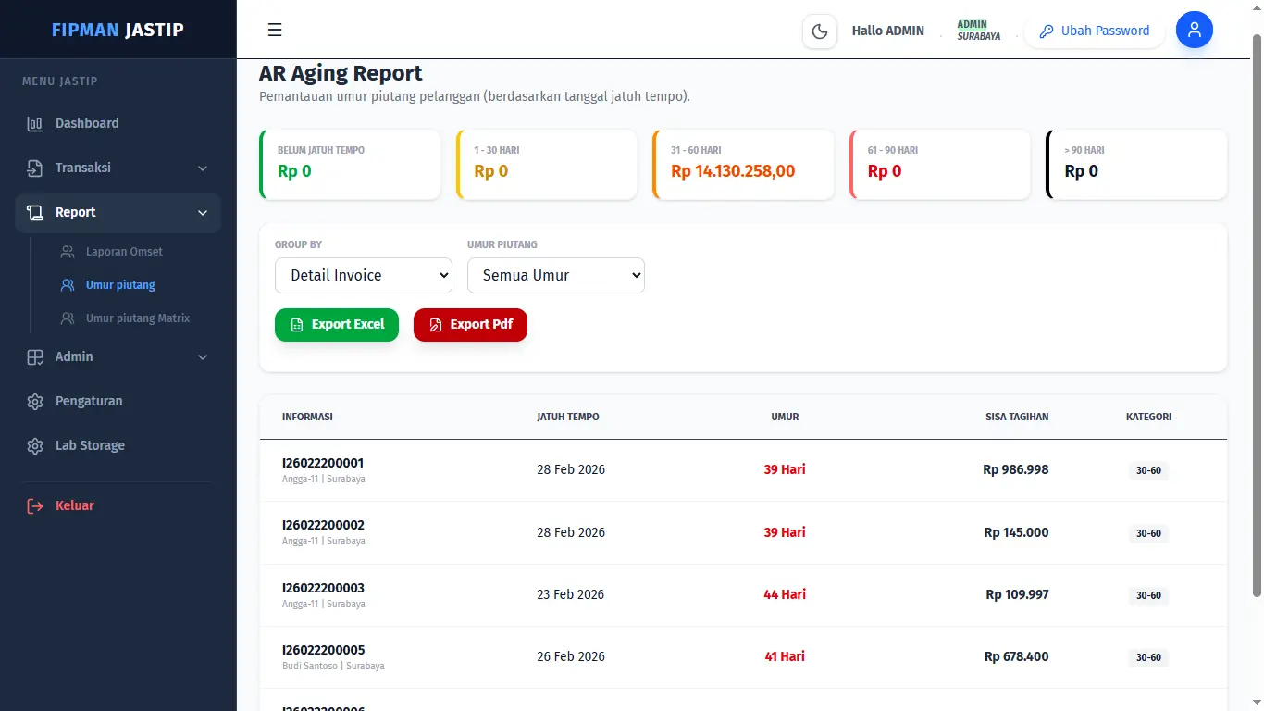Viewport: 1264px width, 711px height.
Task: Click the Lab Storage gear icon
Action: [35, 445]
